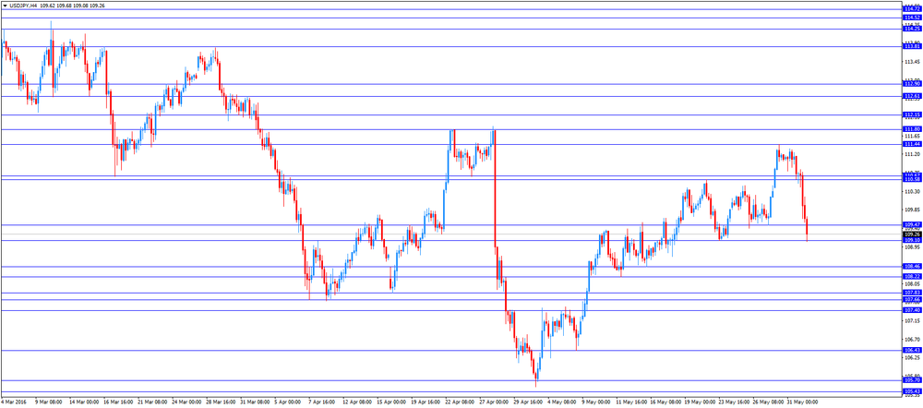Image resolution: width=923 pixels, height=408 pixels.
Task: Click the 107.40 blue price label
Action: 912,310
